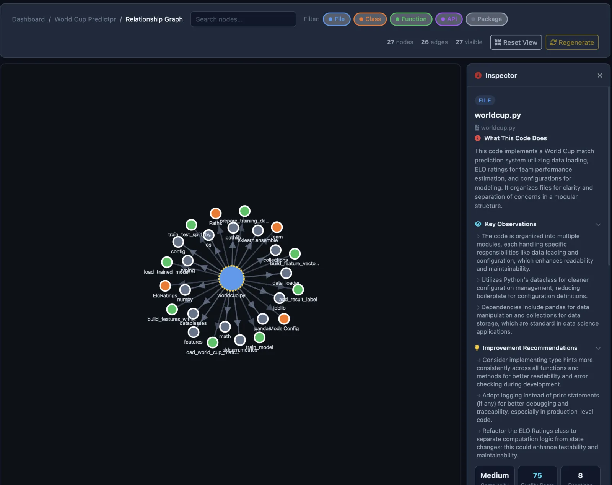Select the central worldcup.py file node

coord(231,278)
